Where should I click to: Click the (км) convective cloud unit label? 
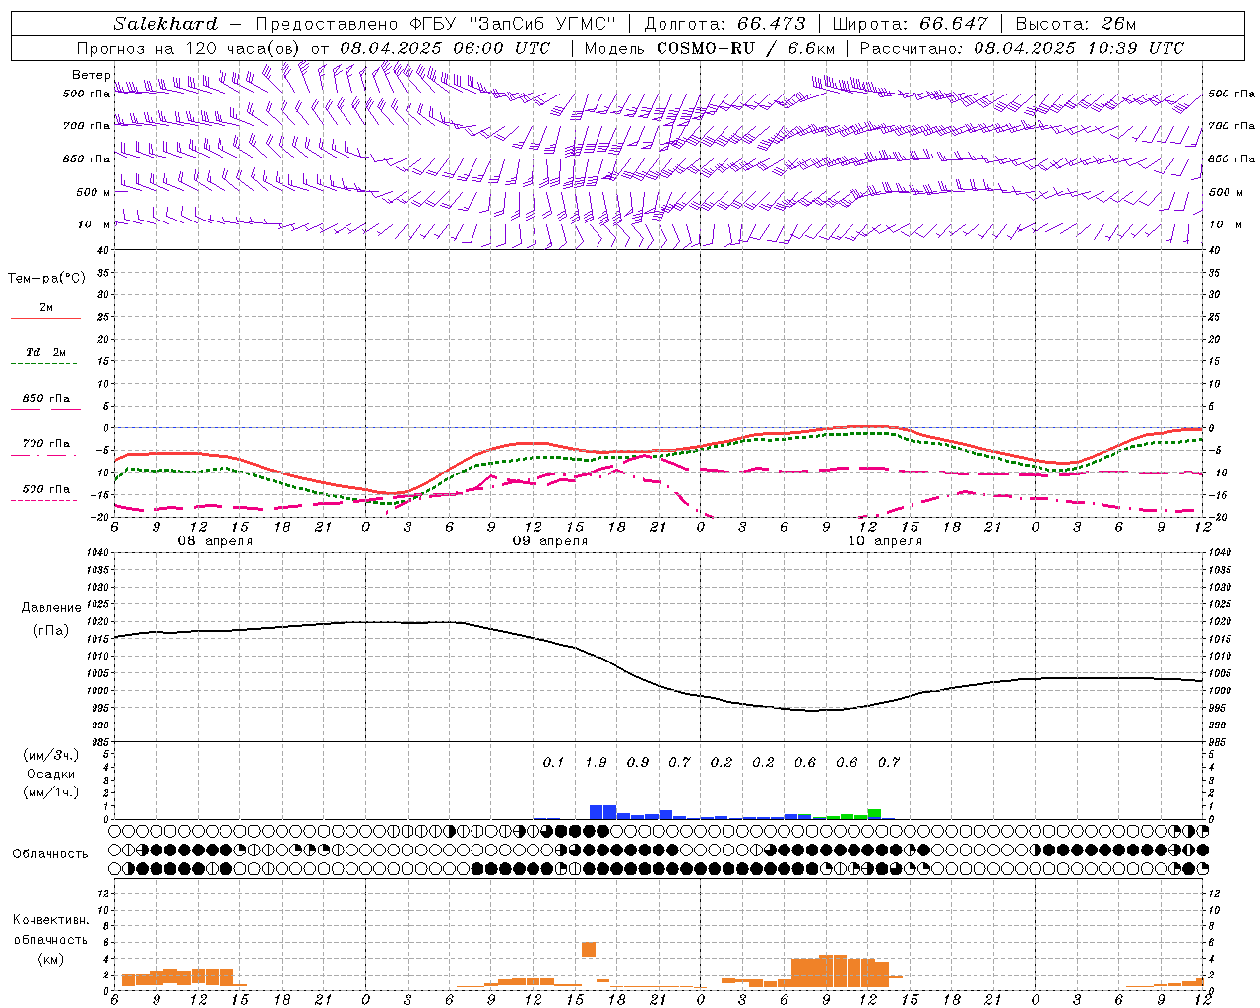pyautogui.click(x=51, y=959)
